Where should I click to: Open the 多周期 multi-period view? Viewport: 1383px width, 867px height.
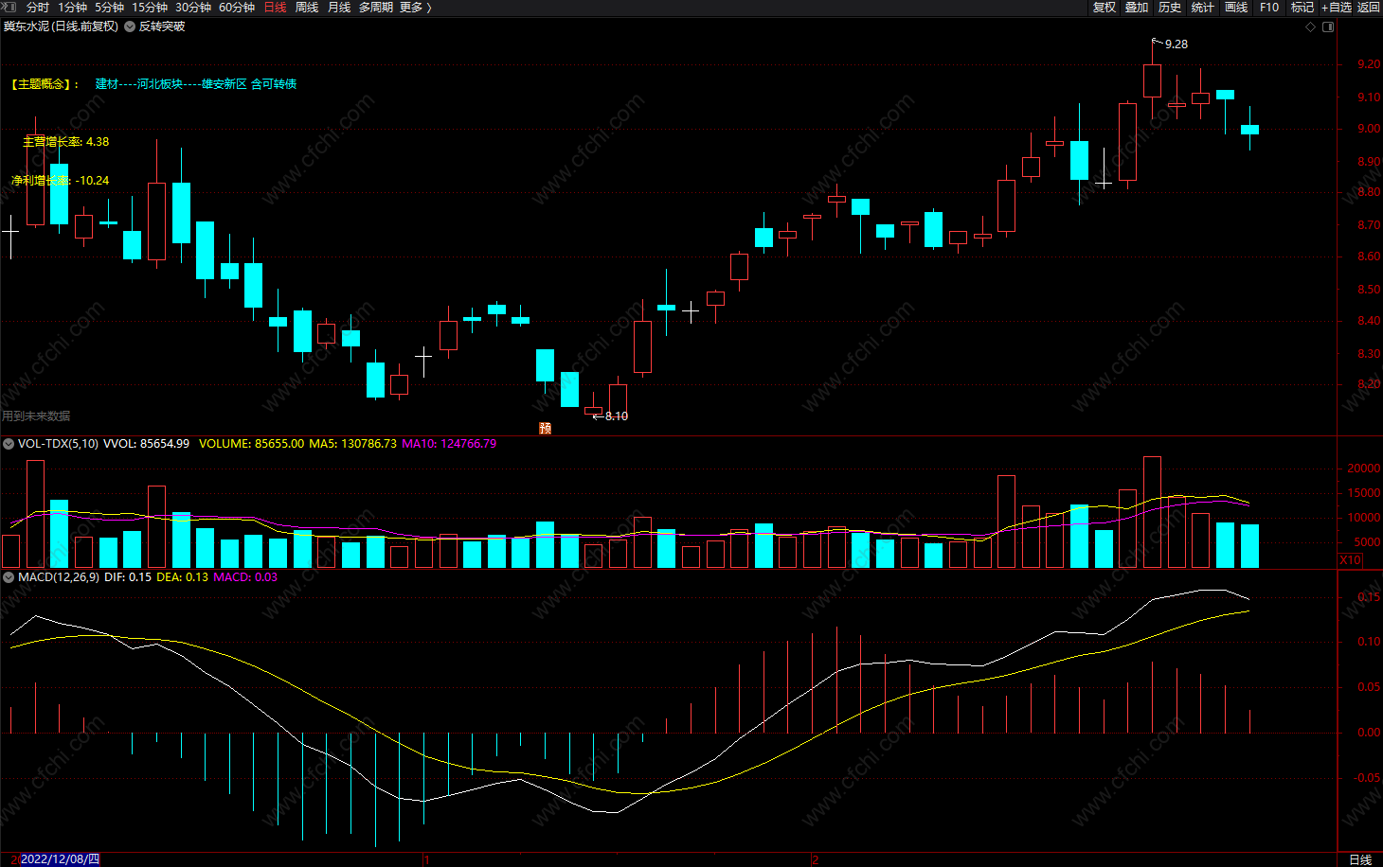click(376, 8)
